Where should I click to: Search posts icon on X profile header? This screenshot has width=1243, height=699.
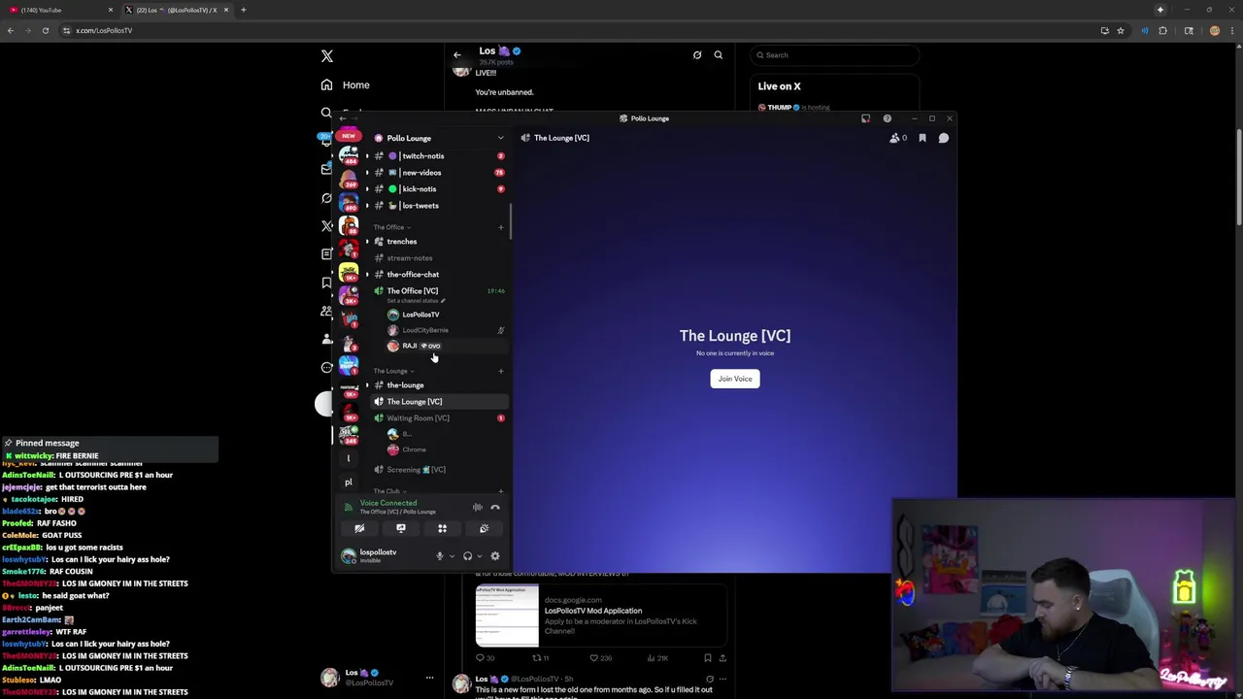point(719,55)
